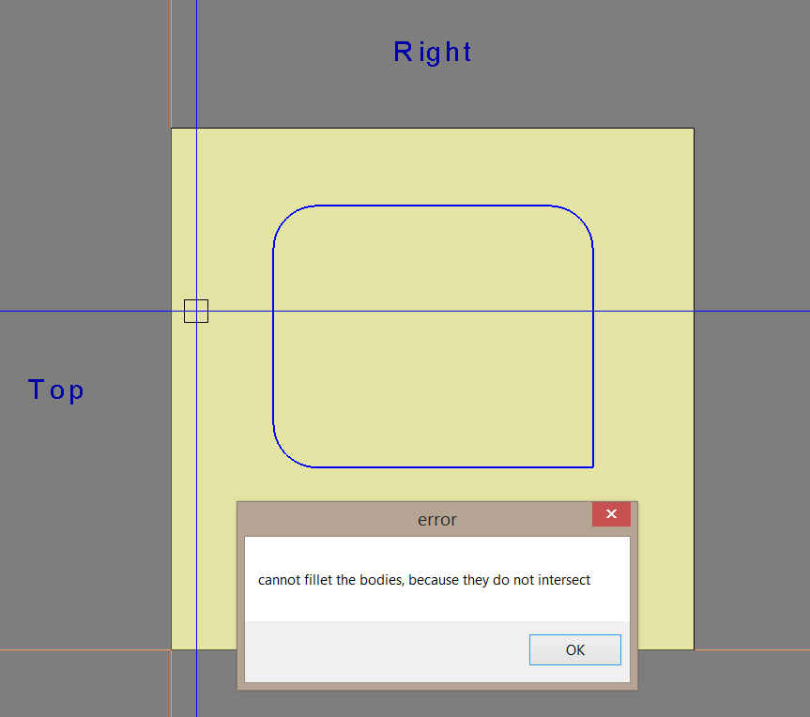The image size is (810, 717).
Task: Click inside the blue rounded rectangle
Action: click(x=432, y=375)
